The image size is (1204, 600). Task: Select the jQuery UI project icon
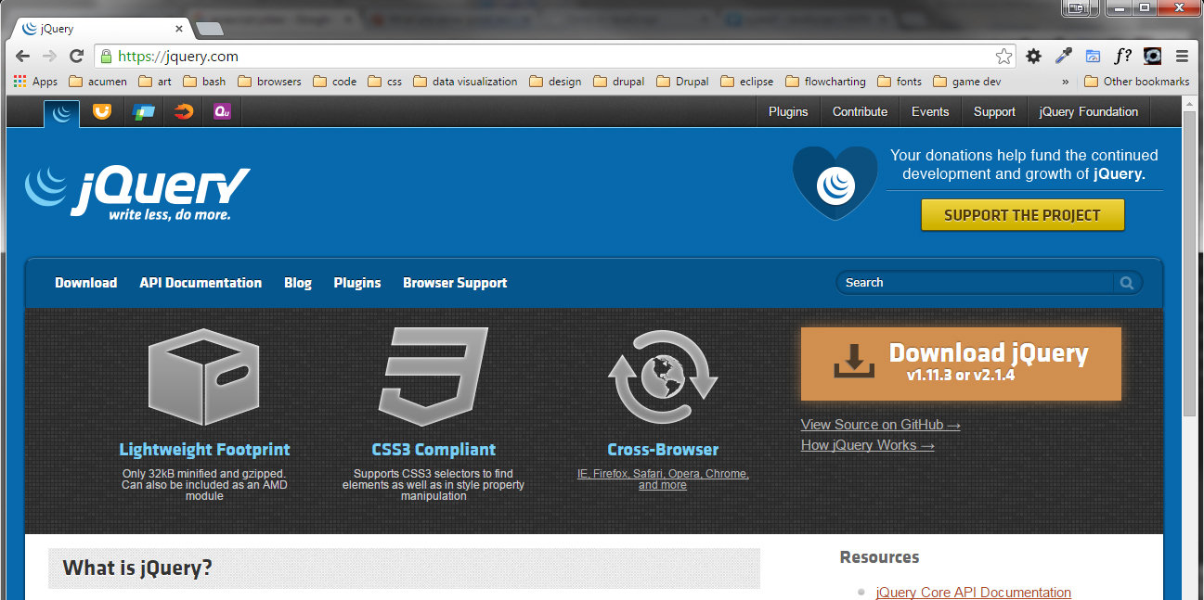[x=101, y=112]
